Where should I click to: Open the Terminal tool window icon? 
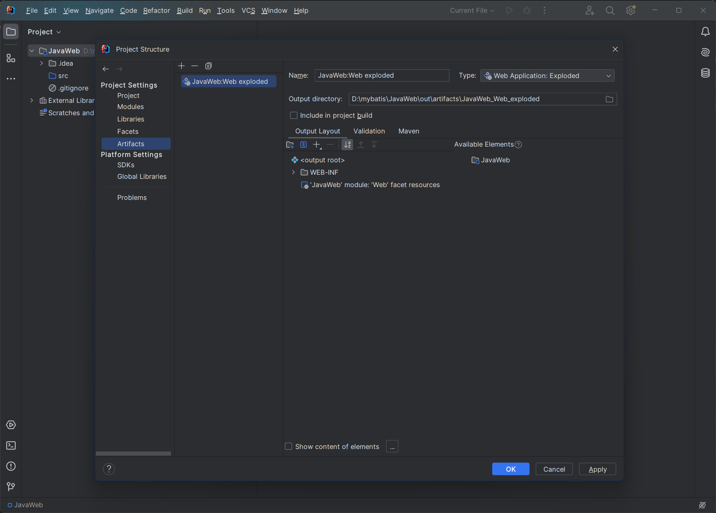coord(11,446)
